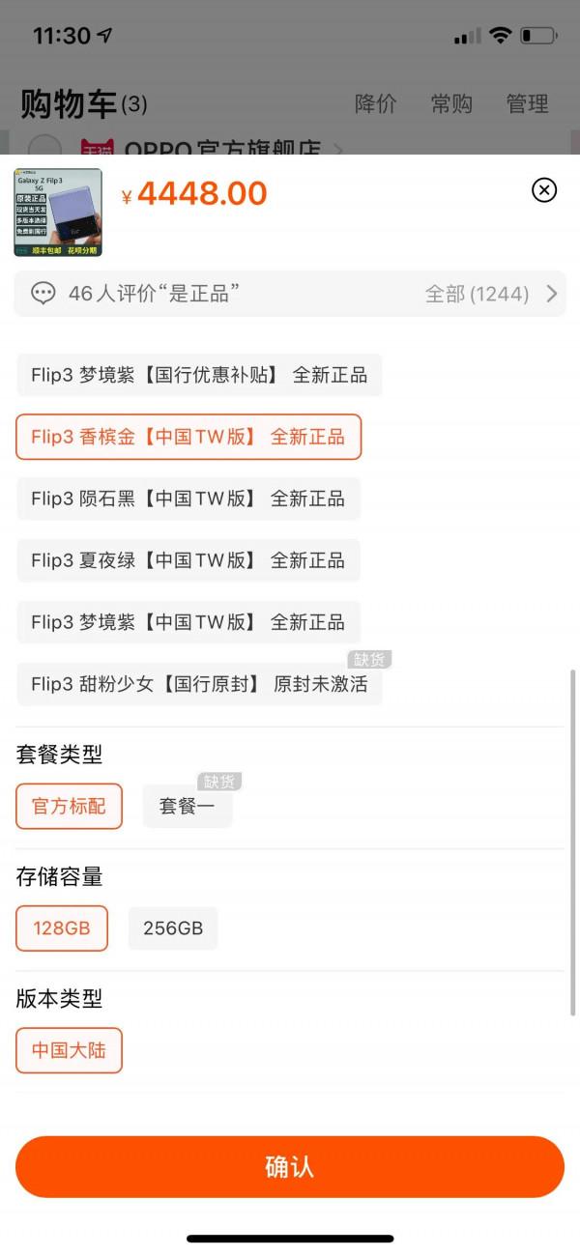
Task: Toggle the 中国大陆 version option
Action: click(x=68, y=1050)
